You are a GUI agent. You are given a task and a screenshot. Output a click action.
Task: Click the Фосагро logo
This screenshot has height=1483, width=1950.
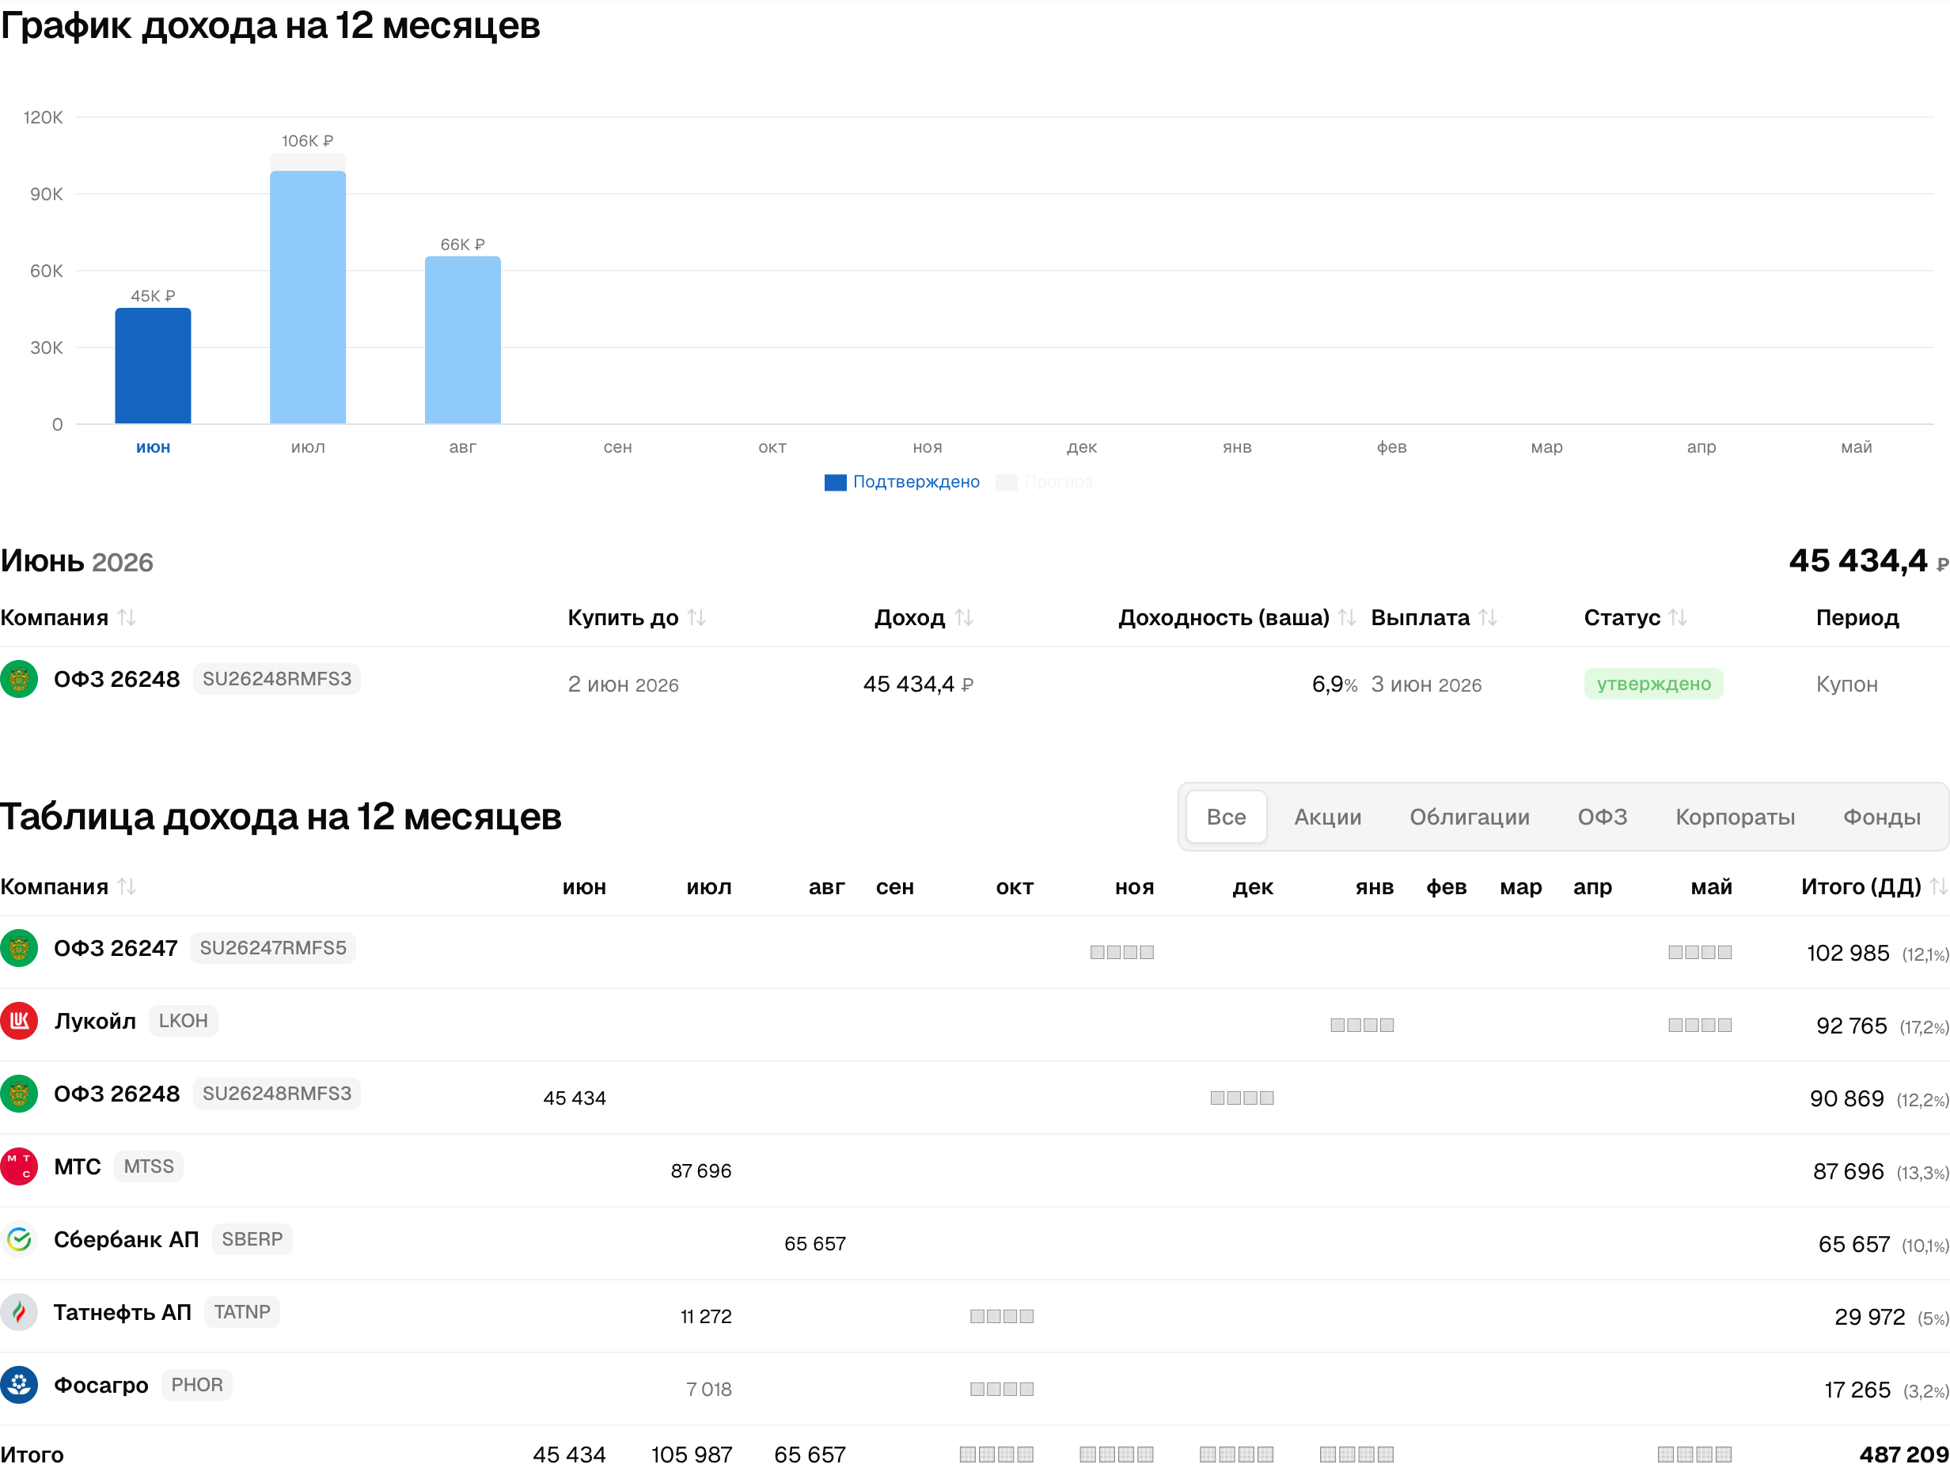[20, 1386]
